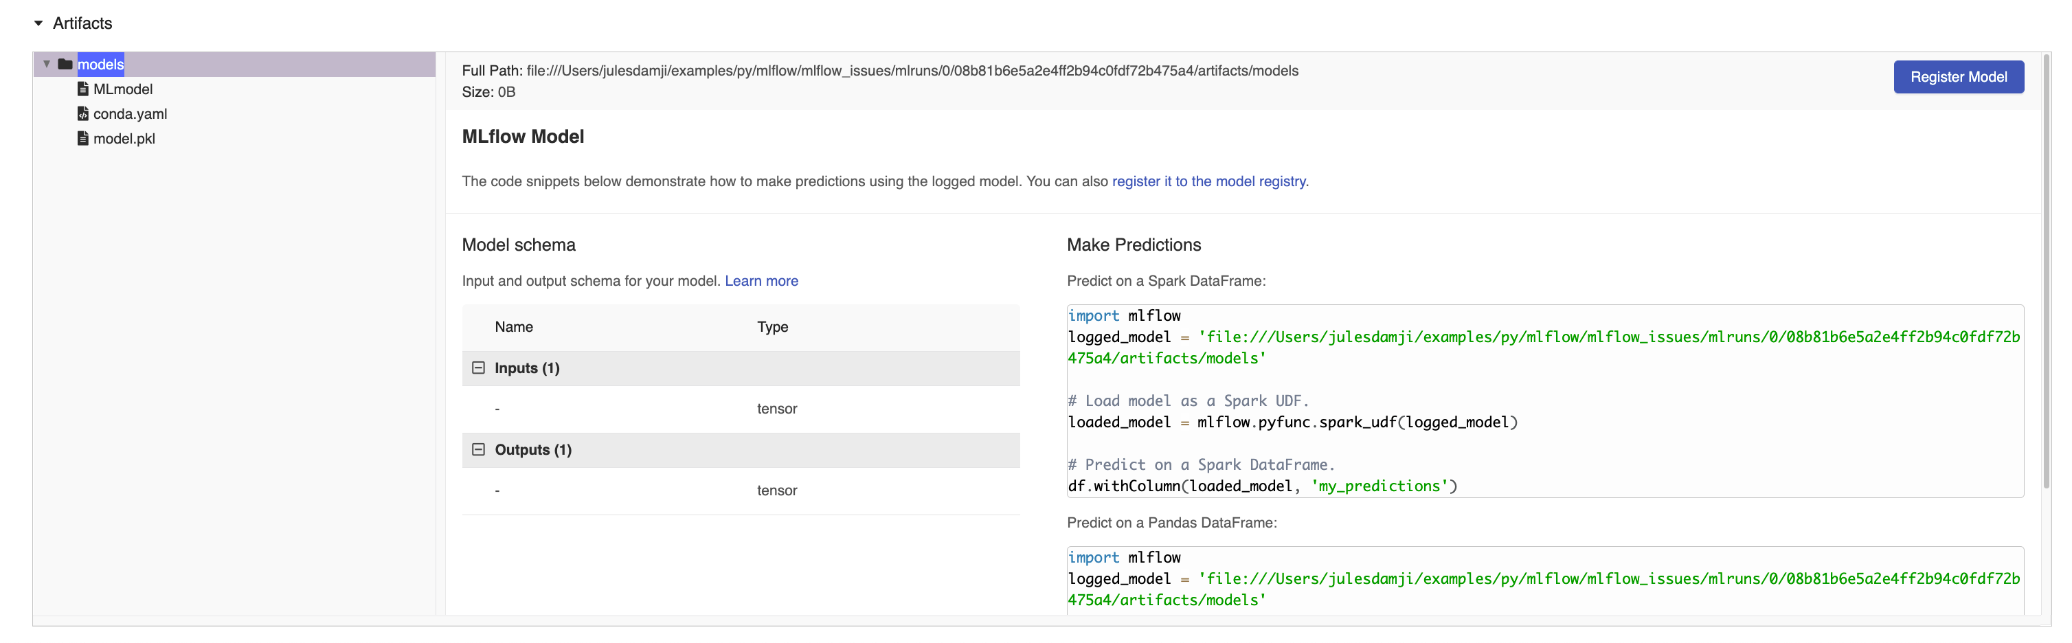This screenshot has height=643, width=2072.
Task: Click the df.withColumn code line
Action: click(x=1262, y=486)
